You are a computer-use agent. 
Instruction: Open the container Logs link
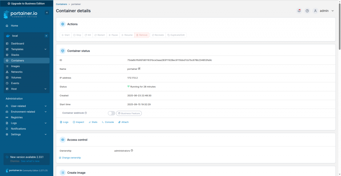coord(64,122)
